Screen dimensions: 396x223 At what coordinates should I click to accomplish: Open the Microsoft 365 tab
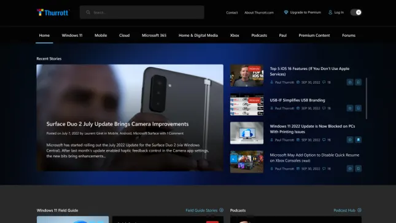tap(154, 36)
